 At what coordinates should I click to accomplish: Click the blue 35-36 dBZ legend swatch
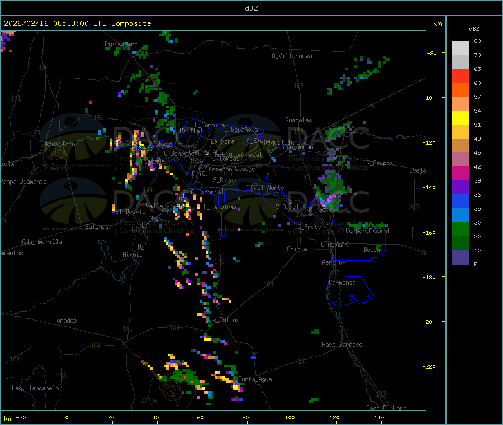point(461,202)
